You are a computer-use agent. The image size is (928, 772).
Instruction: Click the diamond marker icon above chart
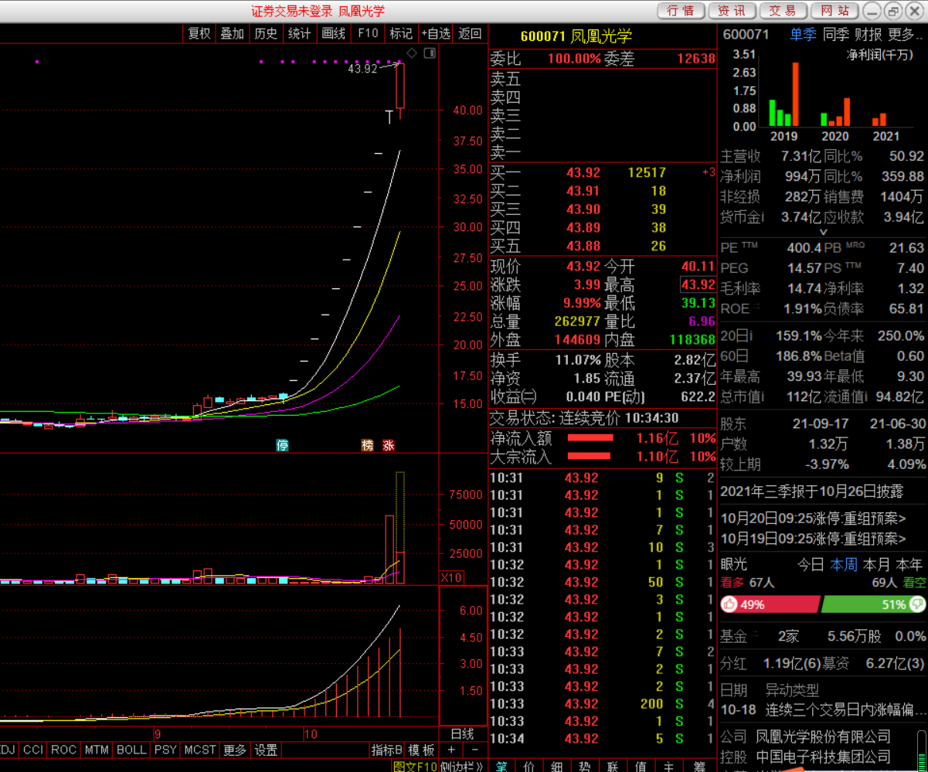(x=412, y=53)
